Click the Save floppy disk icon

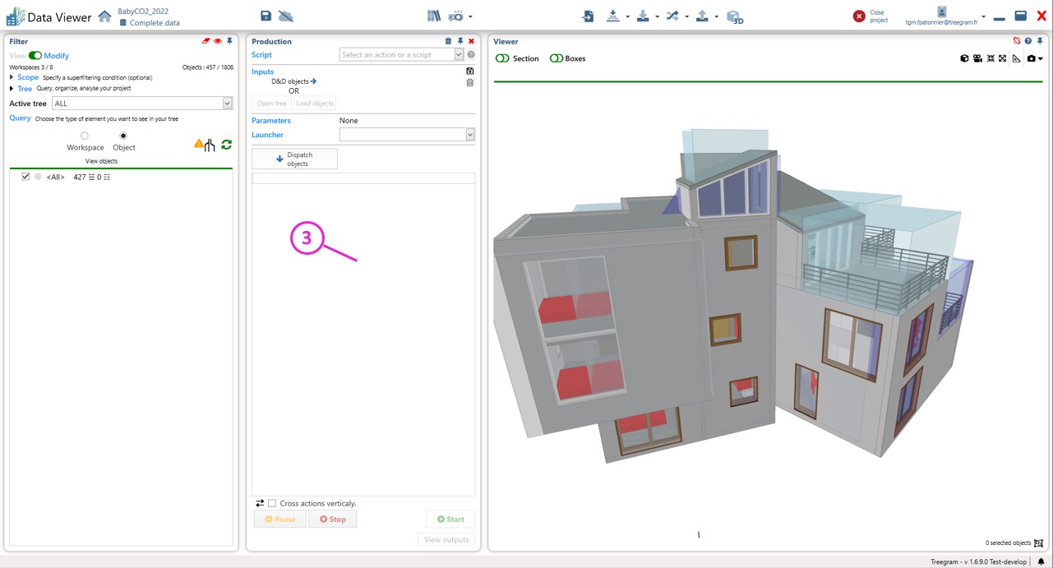point(266,16)
